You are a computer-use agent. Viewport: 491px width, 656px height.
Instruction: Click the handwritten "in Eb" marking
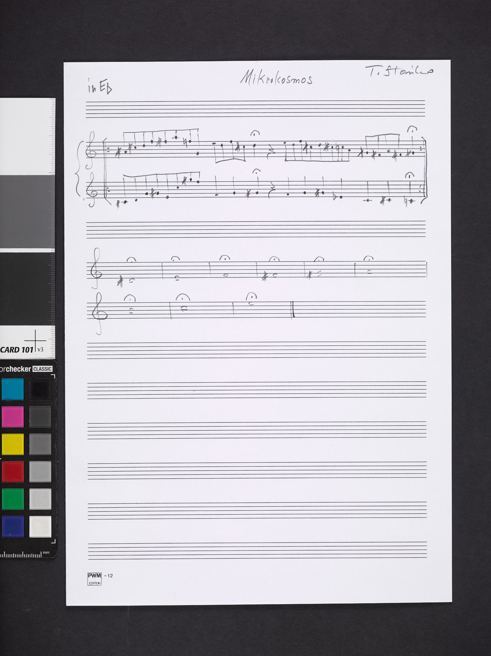coord(100,87)
